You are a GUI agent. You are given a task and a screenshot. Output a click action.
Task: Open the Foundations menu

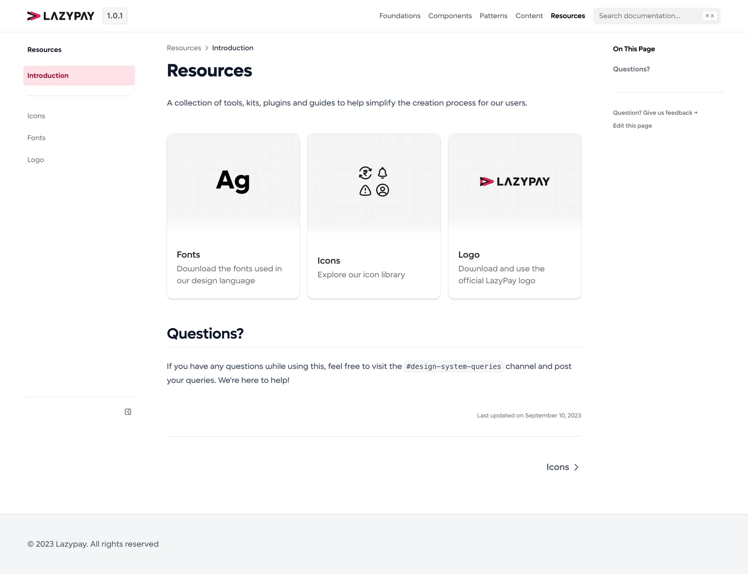[x=400, y=16]
